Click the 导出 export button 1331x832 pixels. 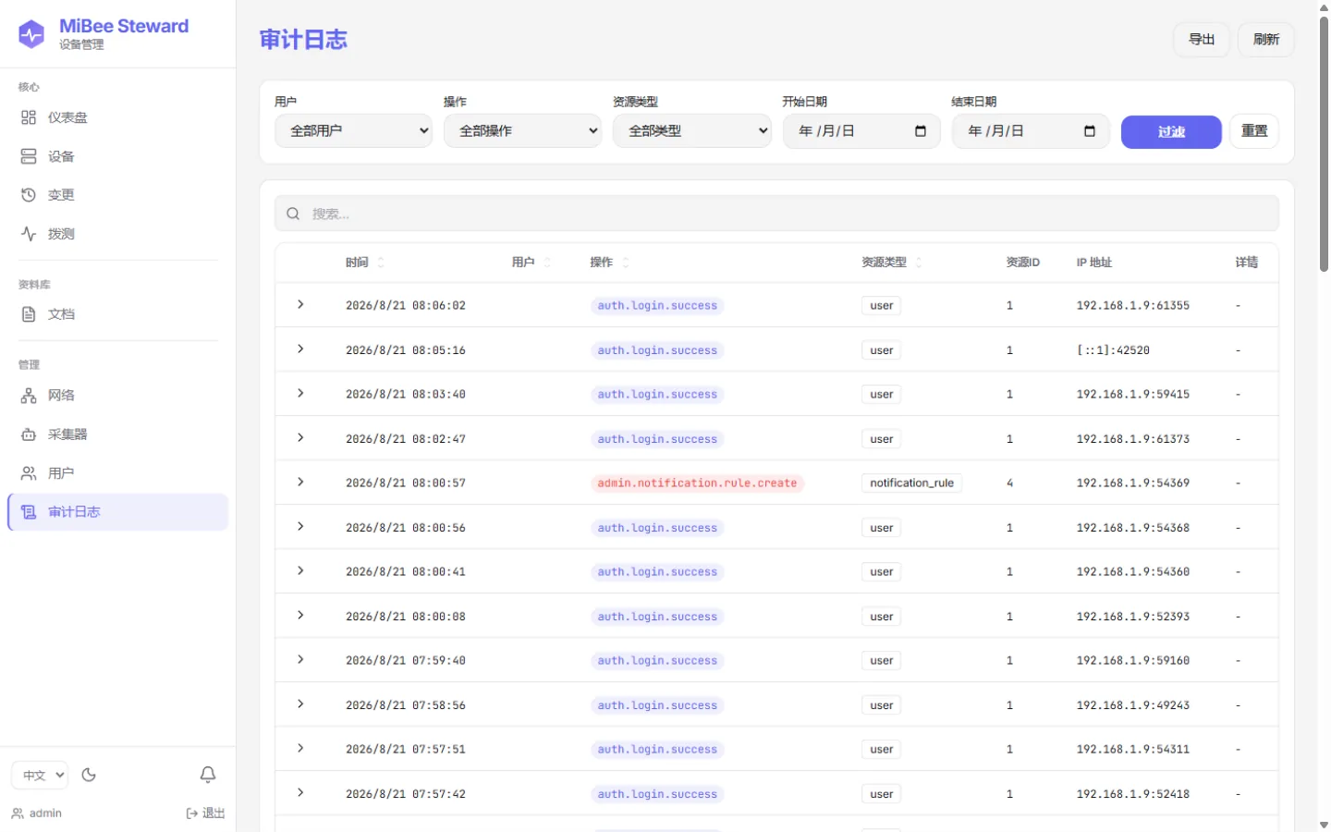click(x=1202, y=40)
